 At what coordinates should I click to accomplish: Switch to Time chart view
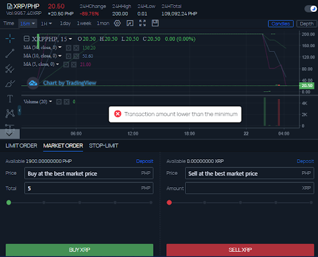[9, 24]
